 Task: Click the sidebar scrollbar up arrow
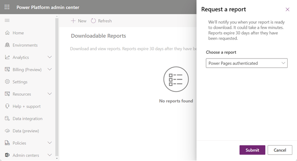57,17
